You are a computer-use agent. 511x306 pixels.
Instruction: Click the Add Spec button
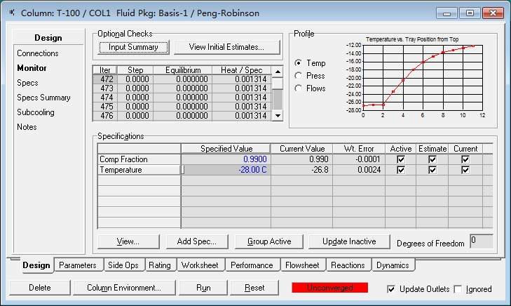(196, 241)
